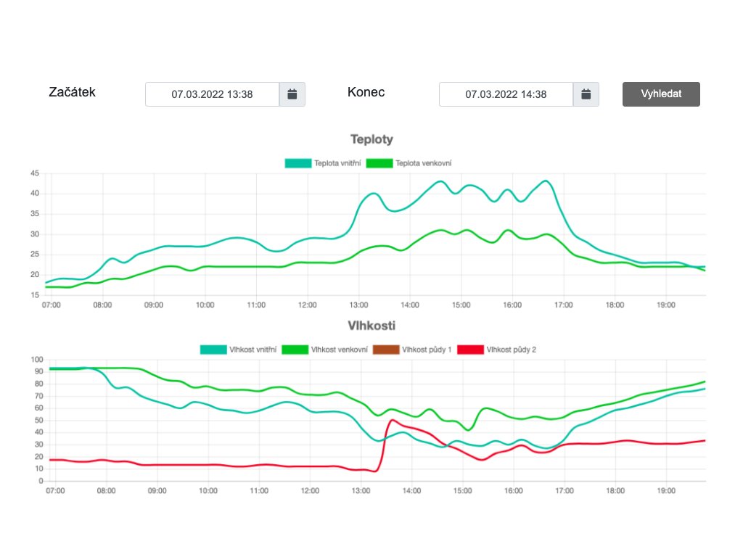The image size is (743, 557).
Task: Click the Vlhkost venkovní legend color box
Action: (294, 350)
